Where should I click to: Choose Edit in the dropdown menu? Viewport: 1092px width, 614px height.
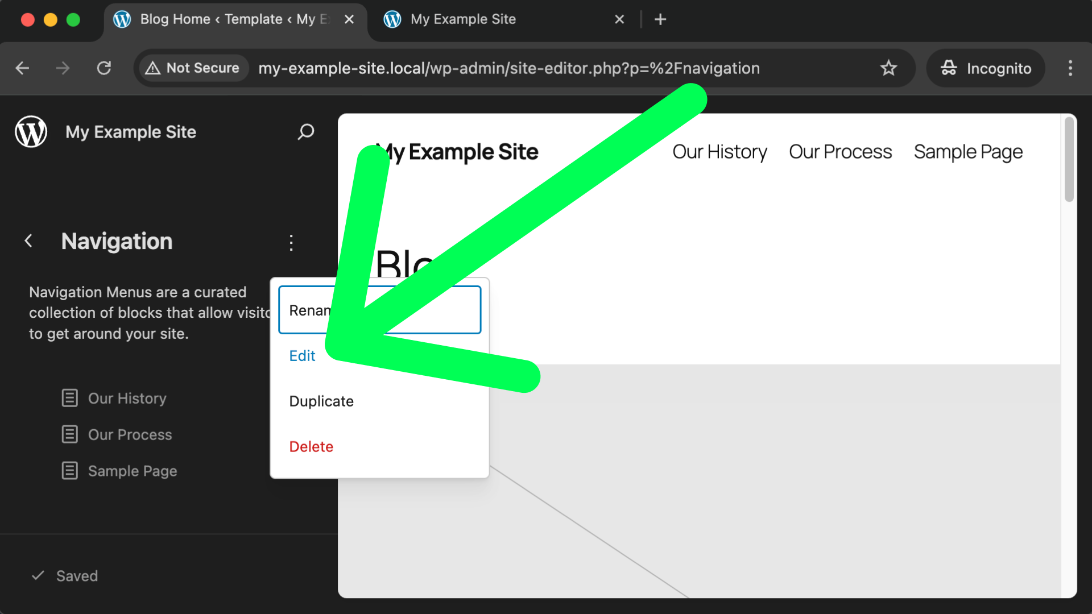[302, 356]
